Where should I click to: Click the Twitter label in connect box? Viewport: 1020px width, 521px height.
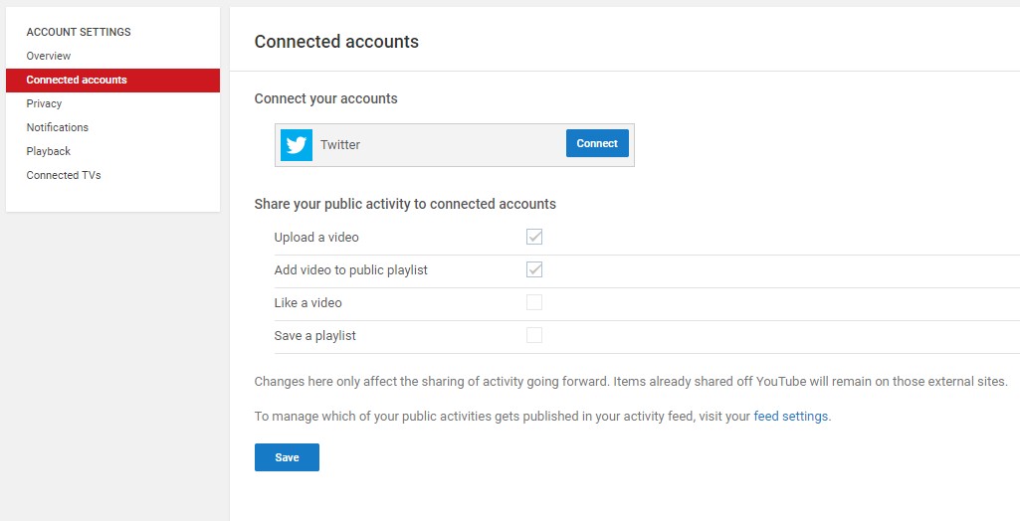click(x=340, y=145)
